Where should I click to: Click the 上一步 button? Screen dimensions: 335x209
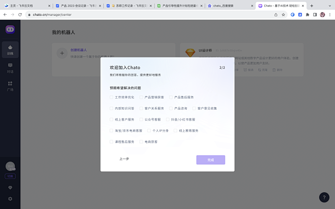tap(124, 159)
